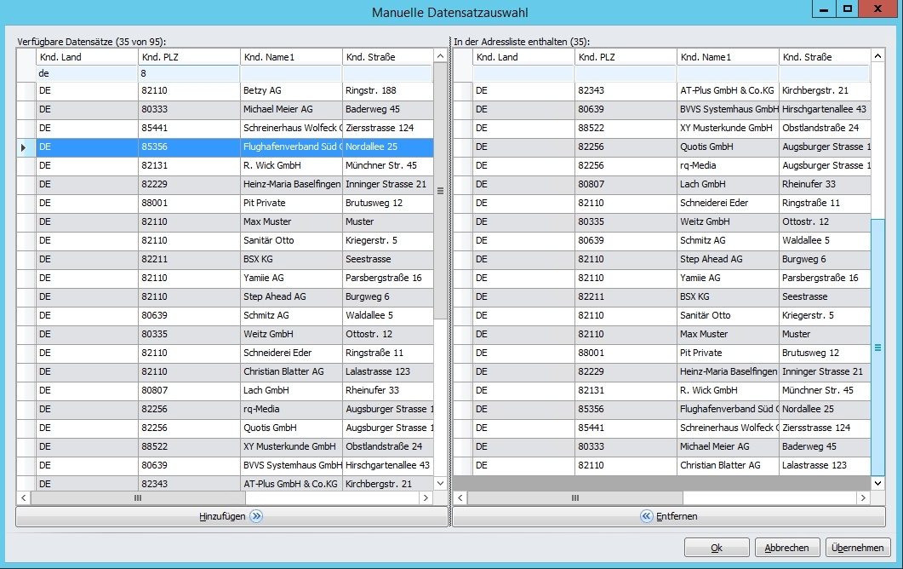Click left table's horizontal scrollbar thumb
Screen dimensions: 903x569
(138, 497)
